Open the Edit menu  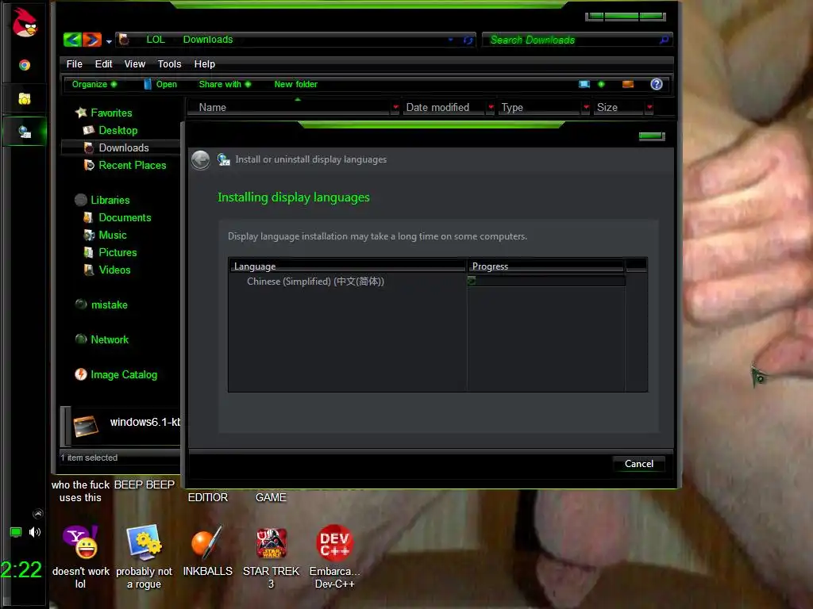[103, 63]
